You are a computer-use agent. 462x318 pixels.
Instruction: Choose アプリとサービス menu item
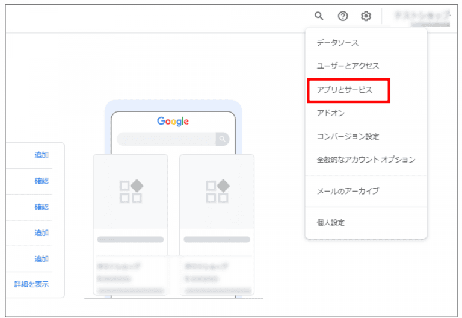point(345,90)
